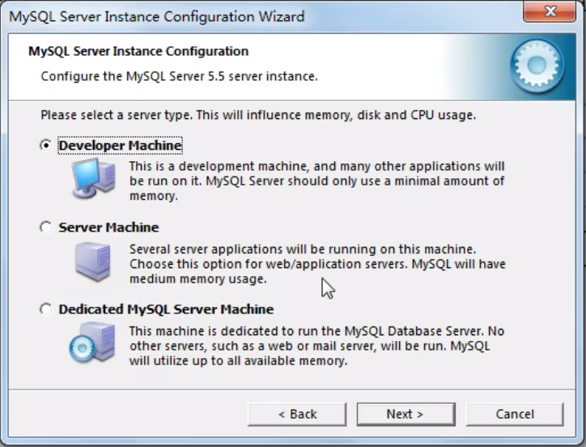586x447 pixels.
Task: Click the 'Server Machine' label text
Action: coord(108,227)
